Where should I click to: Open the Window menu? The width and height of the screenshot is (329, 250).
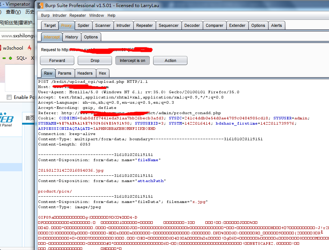(96, 15)
